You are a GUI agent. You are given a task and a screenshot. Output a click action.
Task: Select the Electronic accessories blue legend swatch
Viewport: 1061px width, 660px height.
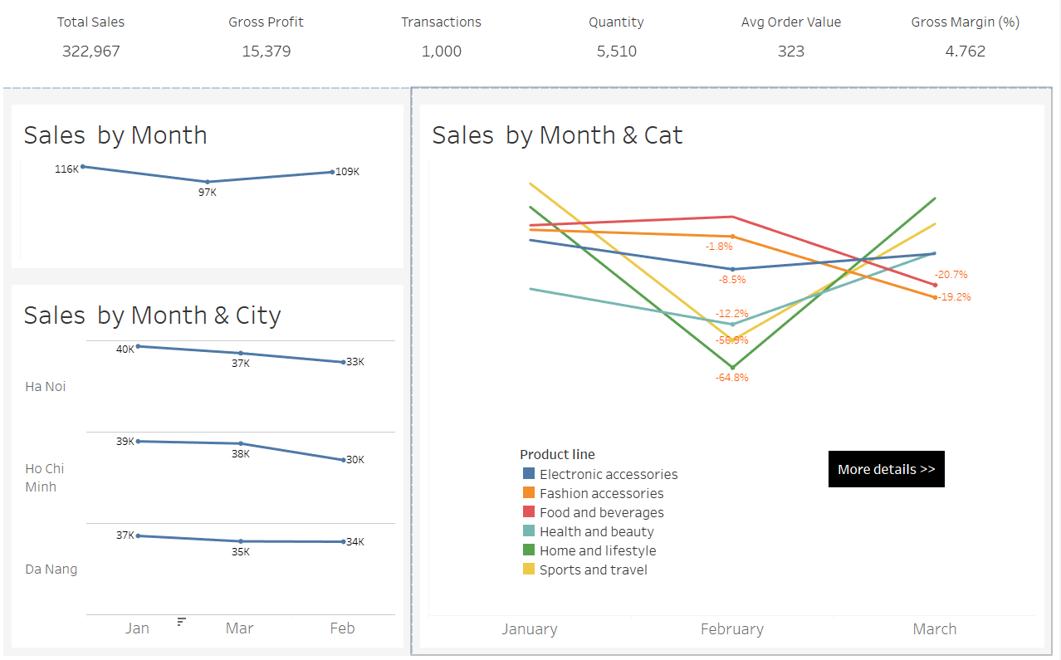click(x=529, y=474)
